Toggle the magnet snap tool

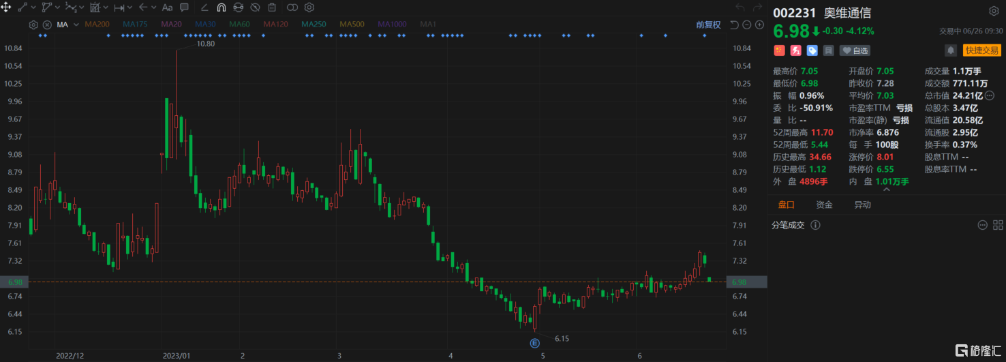pyautogui.click(x=222, y=7)
